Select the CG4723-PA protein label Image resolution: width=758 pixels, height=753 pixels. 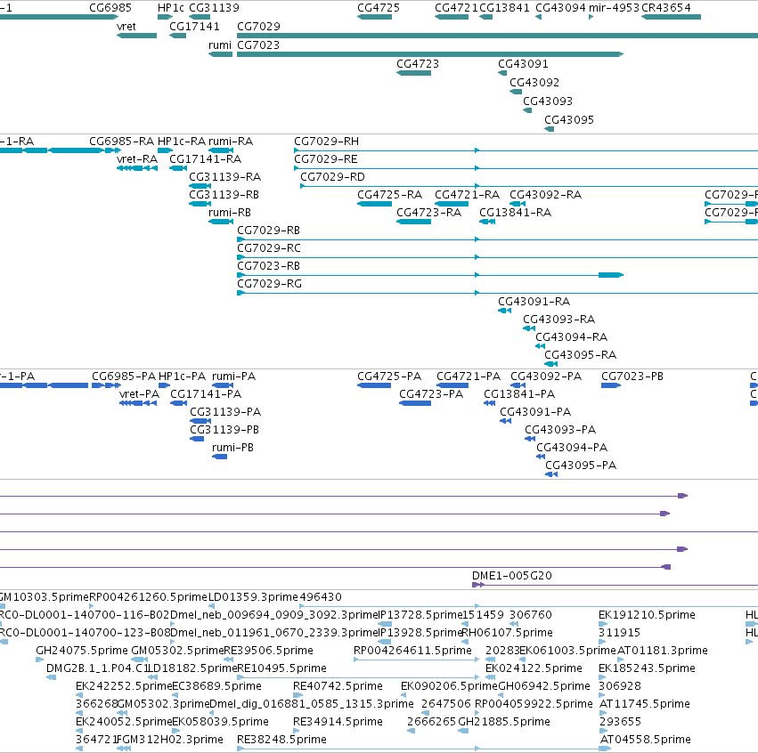tap(431, 394)
